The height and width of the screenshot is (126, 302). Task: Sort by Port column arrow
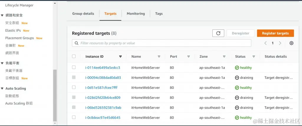[x=188, y=57]
